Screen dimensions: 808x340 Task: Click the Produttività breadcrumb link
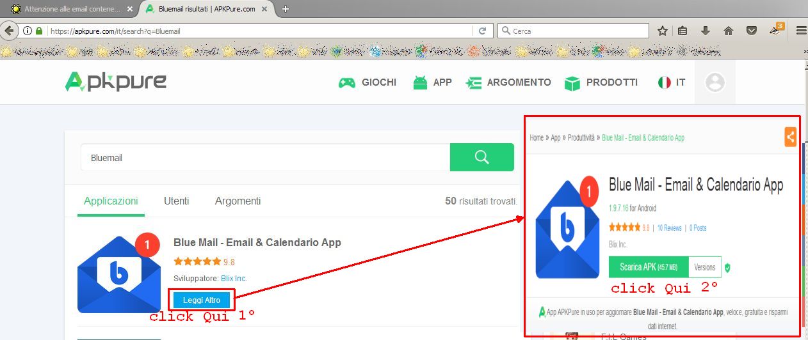point(581,137)
